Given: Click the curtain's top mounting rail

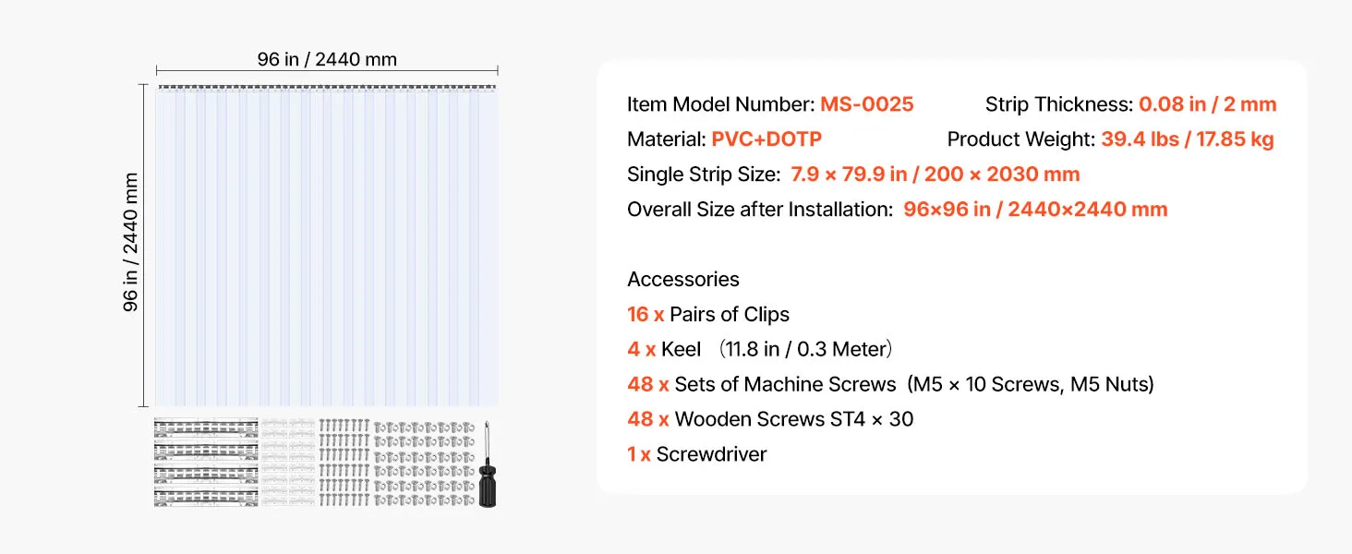Looking at the screenshot, I should click(x=327, y=89).
